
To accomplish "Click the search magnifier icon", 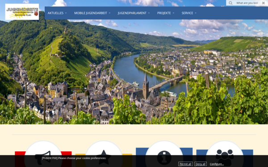I will pyautogui.click(x=230, y=3).
